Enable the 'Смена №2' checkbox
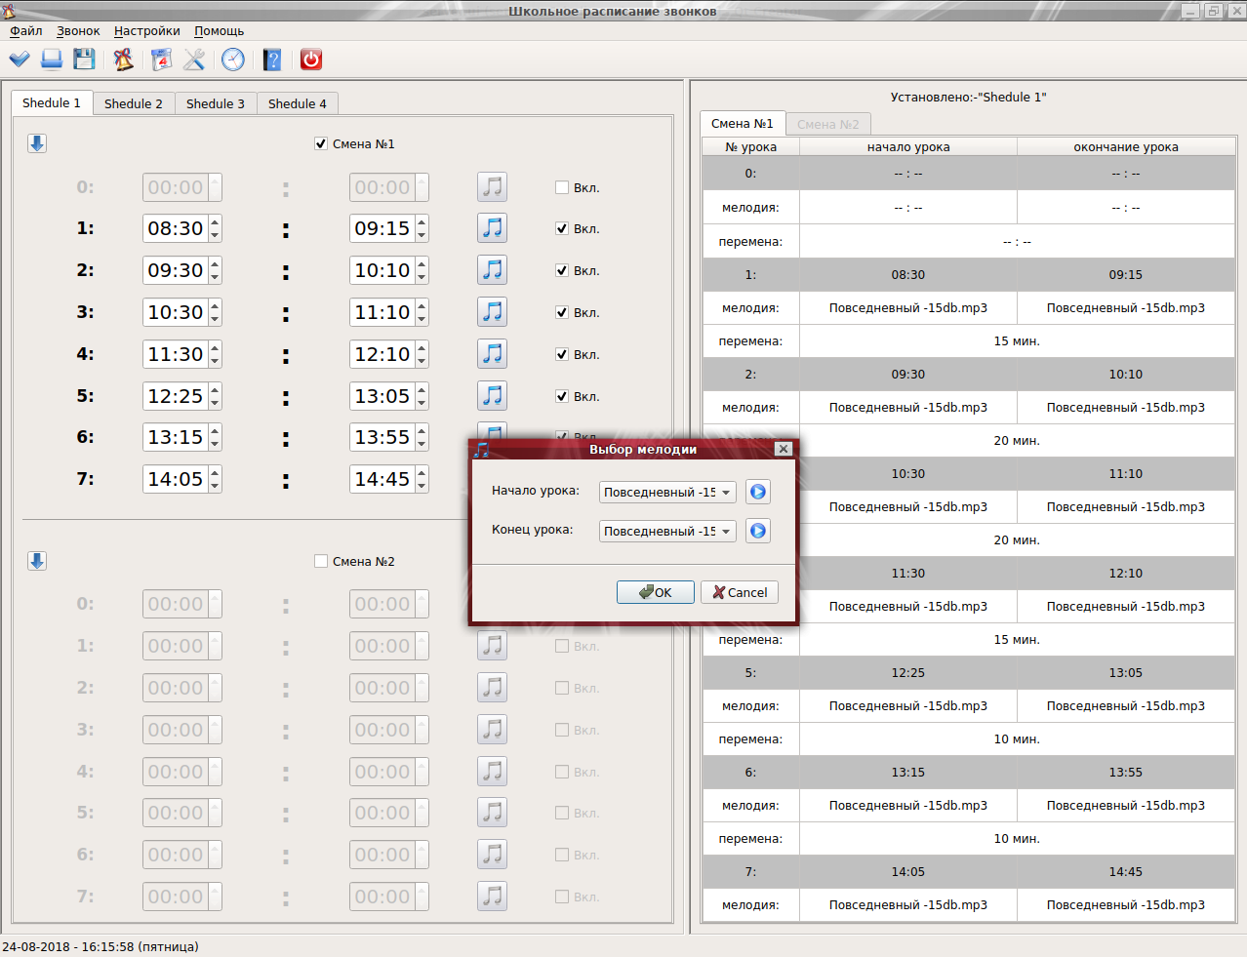 pyautogui.click(x=321, y=561)
